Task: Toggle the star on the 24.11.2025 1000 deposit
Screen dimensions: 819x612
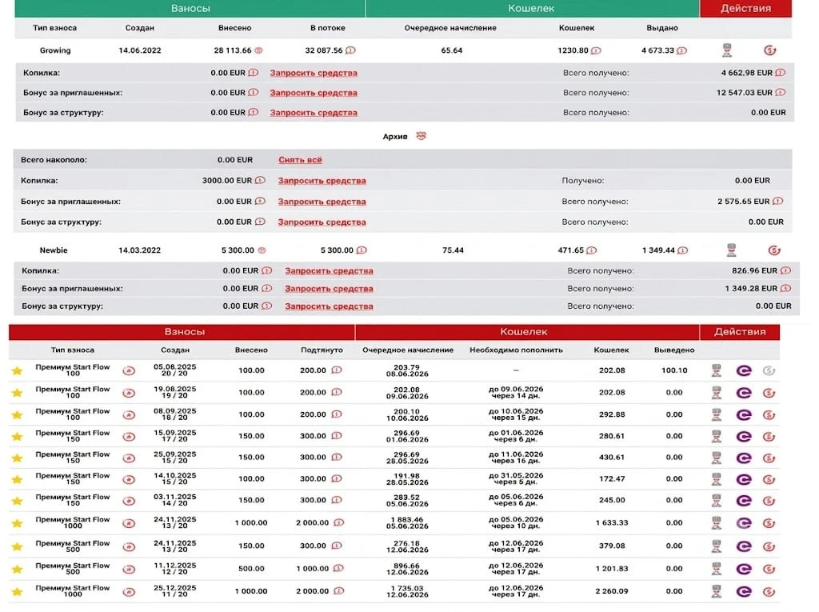Action: (18, 523)
